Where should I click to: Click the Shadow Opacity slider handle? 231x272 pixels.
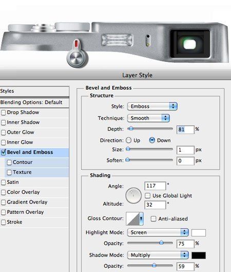pyautogui.click(x=154, y=265)
